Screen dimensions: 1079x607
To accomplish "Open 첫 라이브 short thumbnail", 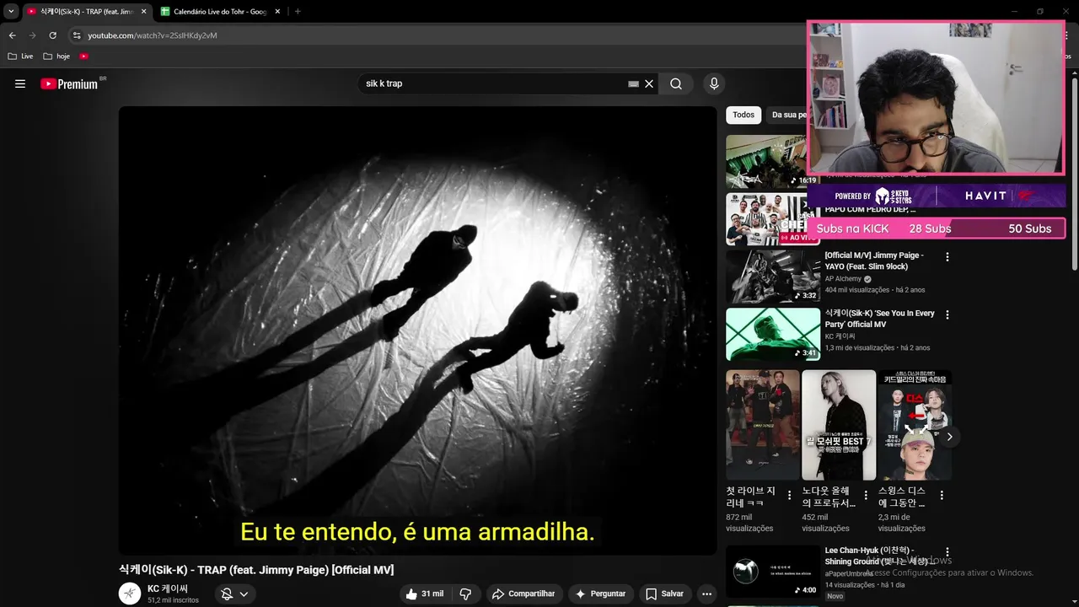I will pyautogui.click(x=763, y=425).
